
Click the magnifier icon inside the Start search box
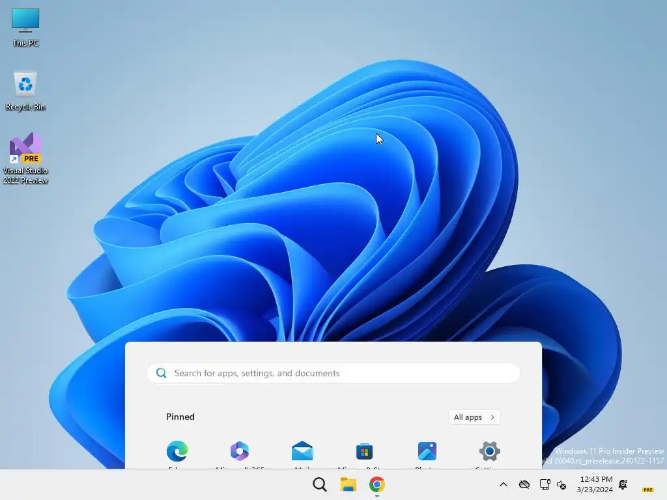tap(162, 373)
